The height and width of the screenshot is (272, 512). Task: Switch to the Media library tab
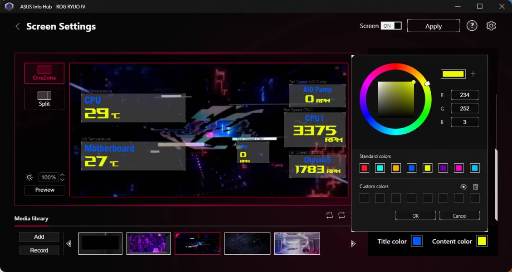pos(31,219)
